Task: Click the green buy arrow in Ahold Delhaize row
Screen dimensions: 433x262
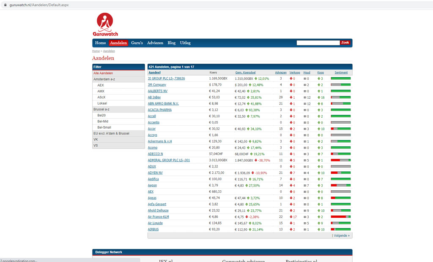Action: 319,211
